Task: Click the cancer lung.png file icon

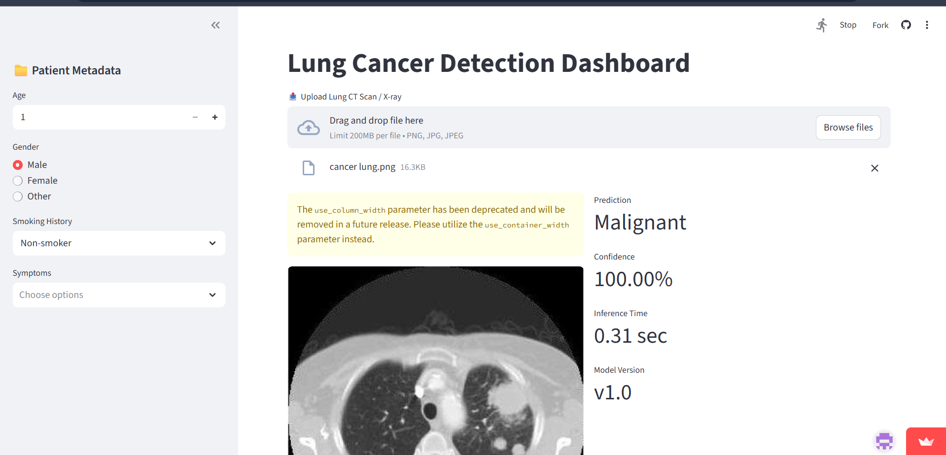Action: (309, 168)
